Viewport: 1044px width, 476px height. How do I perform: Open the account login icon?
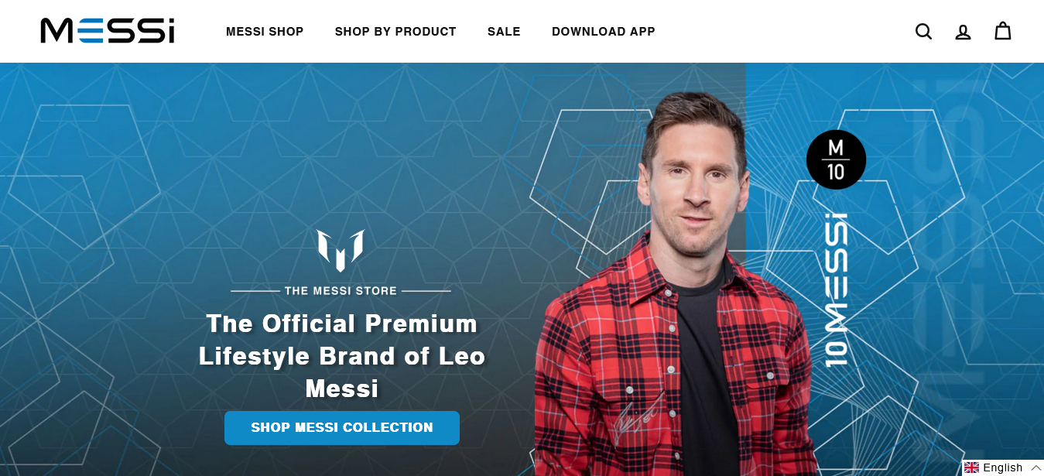coord(963,32)
